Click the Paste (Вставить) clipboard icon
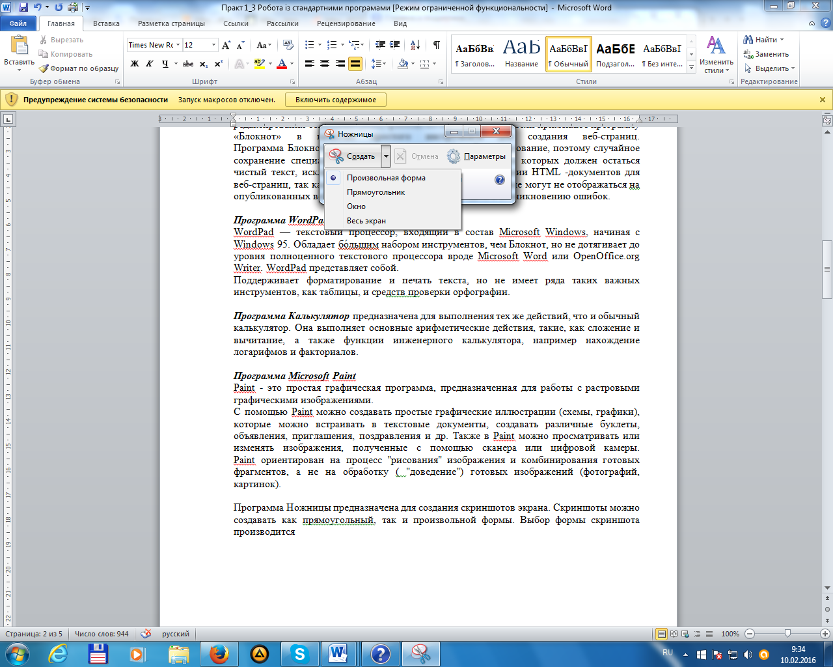This screenshot has width=833, height=667. coord(19,46)
